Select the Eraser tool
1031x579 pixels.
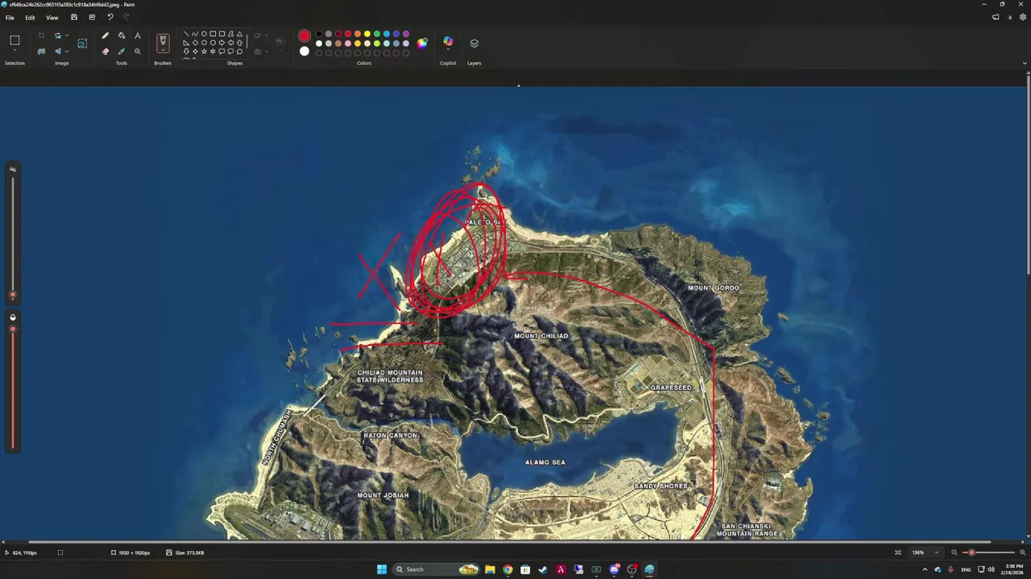tap(106, 51)
